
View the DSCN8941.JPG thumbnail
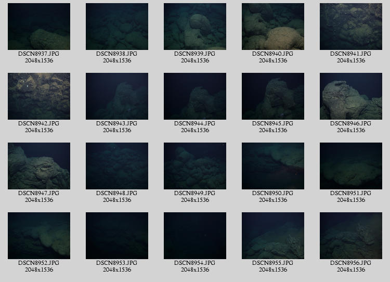(351, 27)
